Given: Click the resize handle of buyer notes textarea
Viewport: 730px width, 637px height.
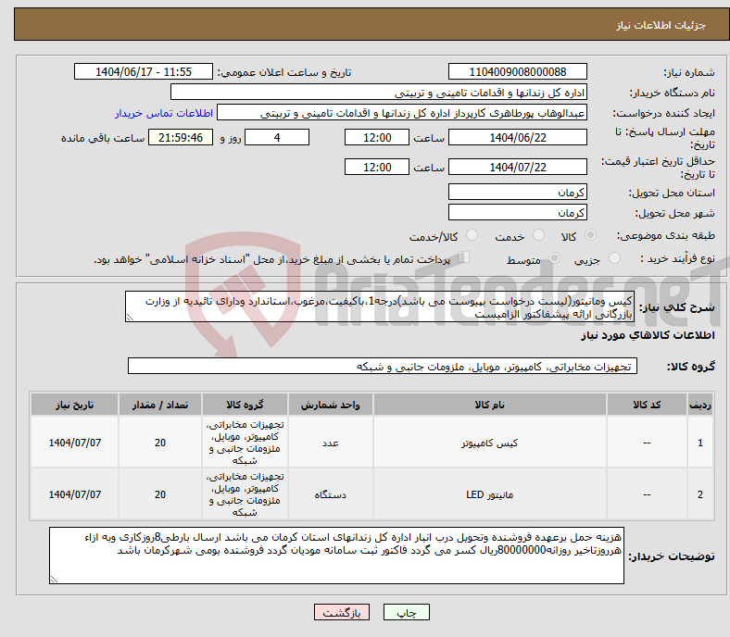Looking at the screenshot, I should [x=54, y=580].
